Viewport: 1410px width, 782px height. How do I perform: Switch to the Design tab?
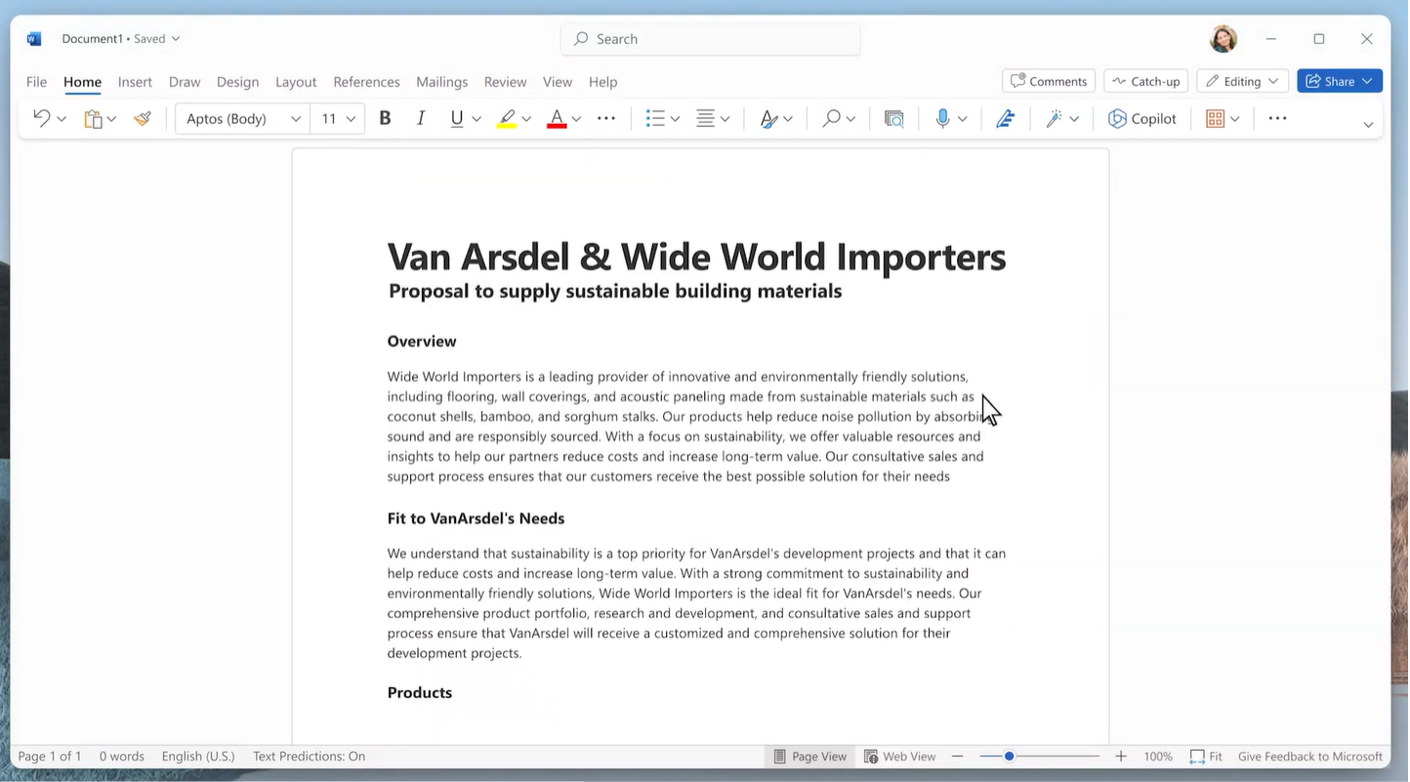pos(237,82)
